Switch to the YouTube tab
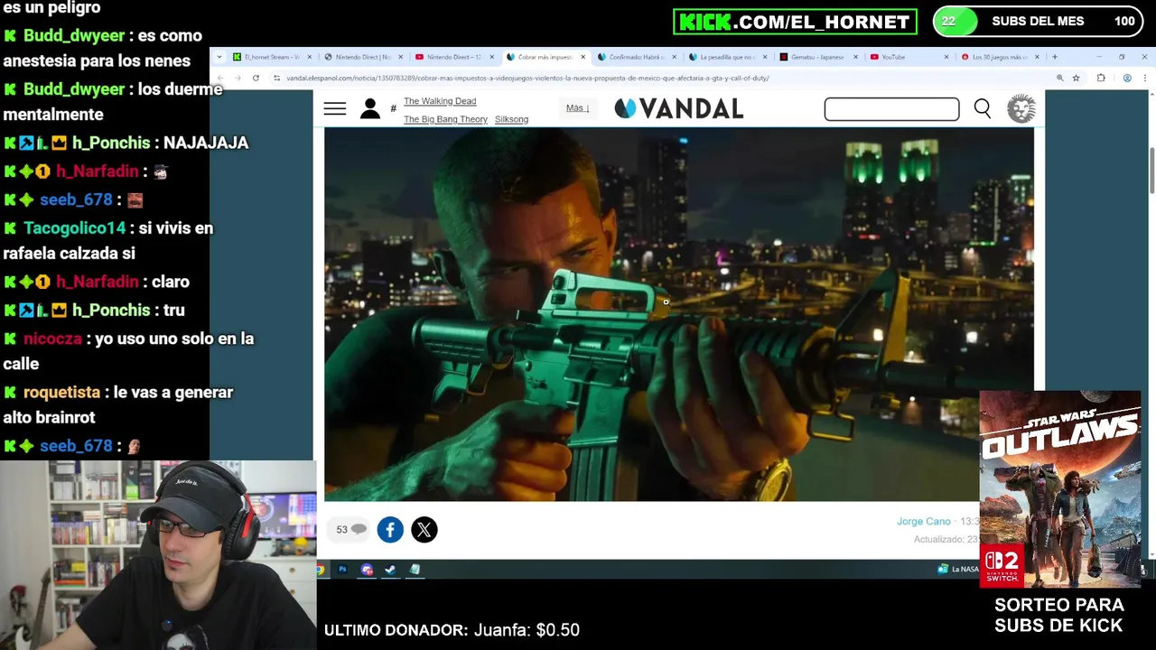 point(909,57)
